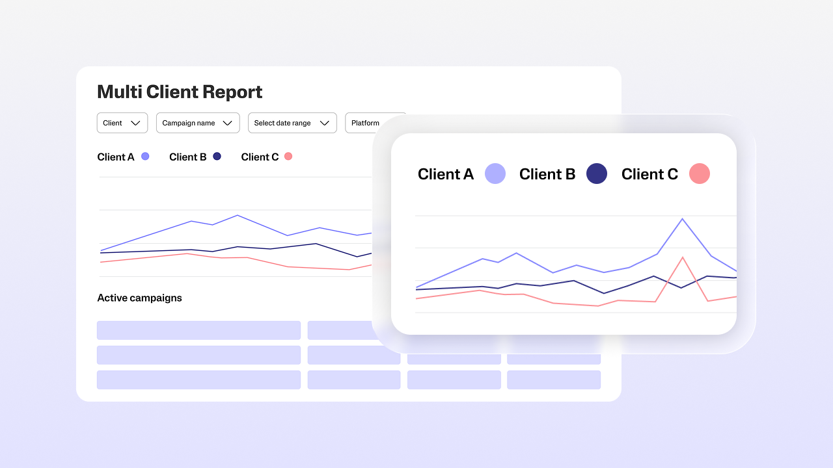Open the partially hidden Platform dropdown
Screen dimensions: 833x468
coord(365,123)
